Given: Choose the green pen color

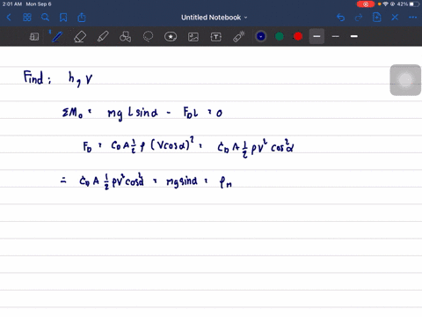Looking at the screenshot, I should [280, 36].
